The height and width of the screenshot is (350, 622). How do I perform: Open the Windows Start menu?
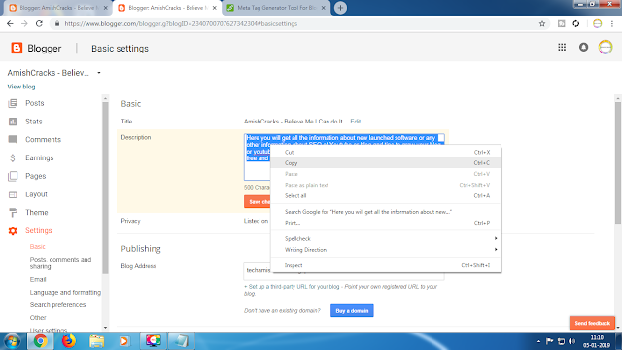[x=12, y=341]
